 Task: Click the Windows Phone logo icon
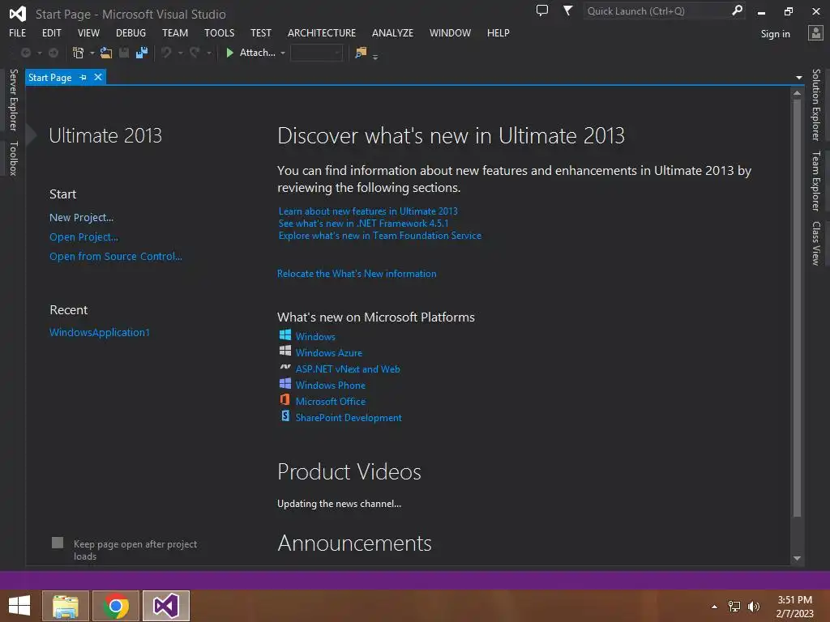tap(285, 383)
